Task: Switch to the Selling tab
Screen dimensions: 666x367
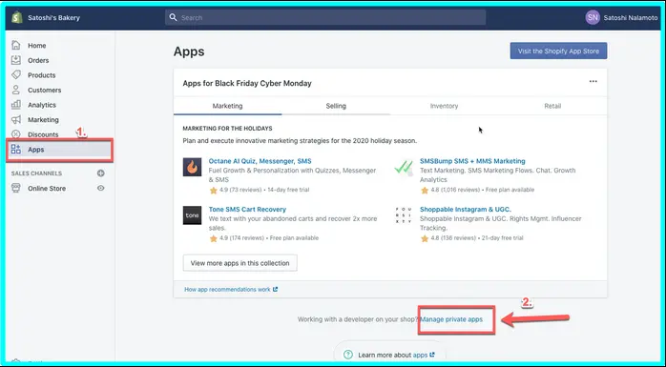Action: [336, 106]
